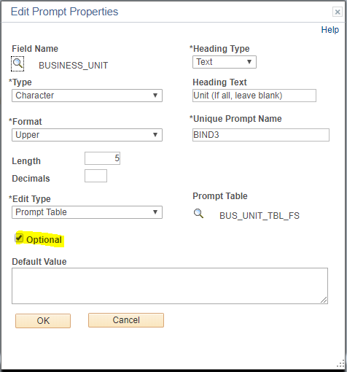This screenshot has height=372, width=347.
Task: Click the Heading Text input field
Action: [254, 96]
